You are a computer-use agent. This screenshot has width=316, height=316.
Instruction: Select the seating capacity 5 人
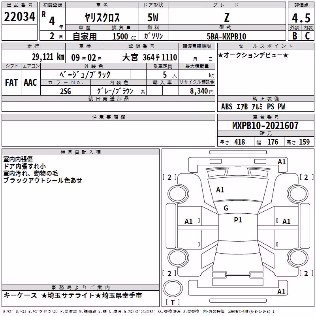pyautogui.click(x=170, y=75)
